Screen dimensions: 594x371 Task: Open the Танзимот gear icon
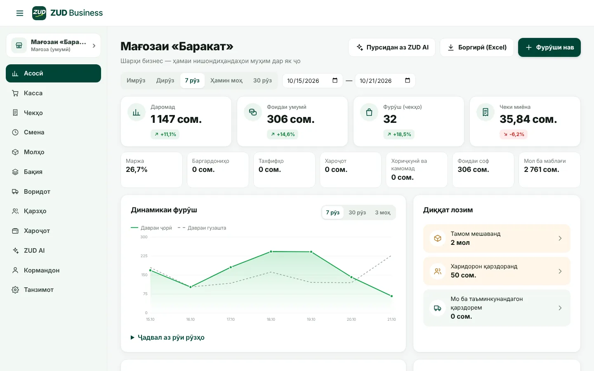click(x=15, y=290)
